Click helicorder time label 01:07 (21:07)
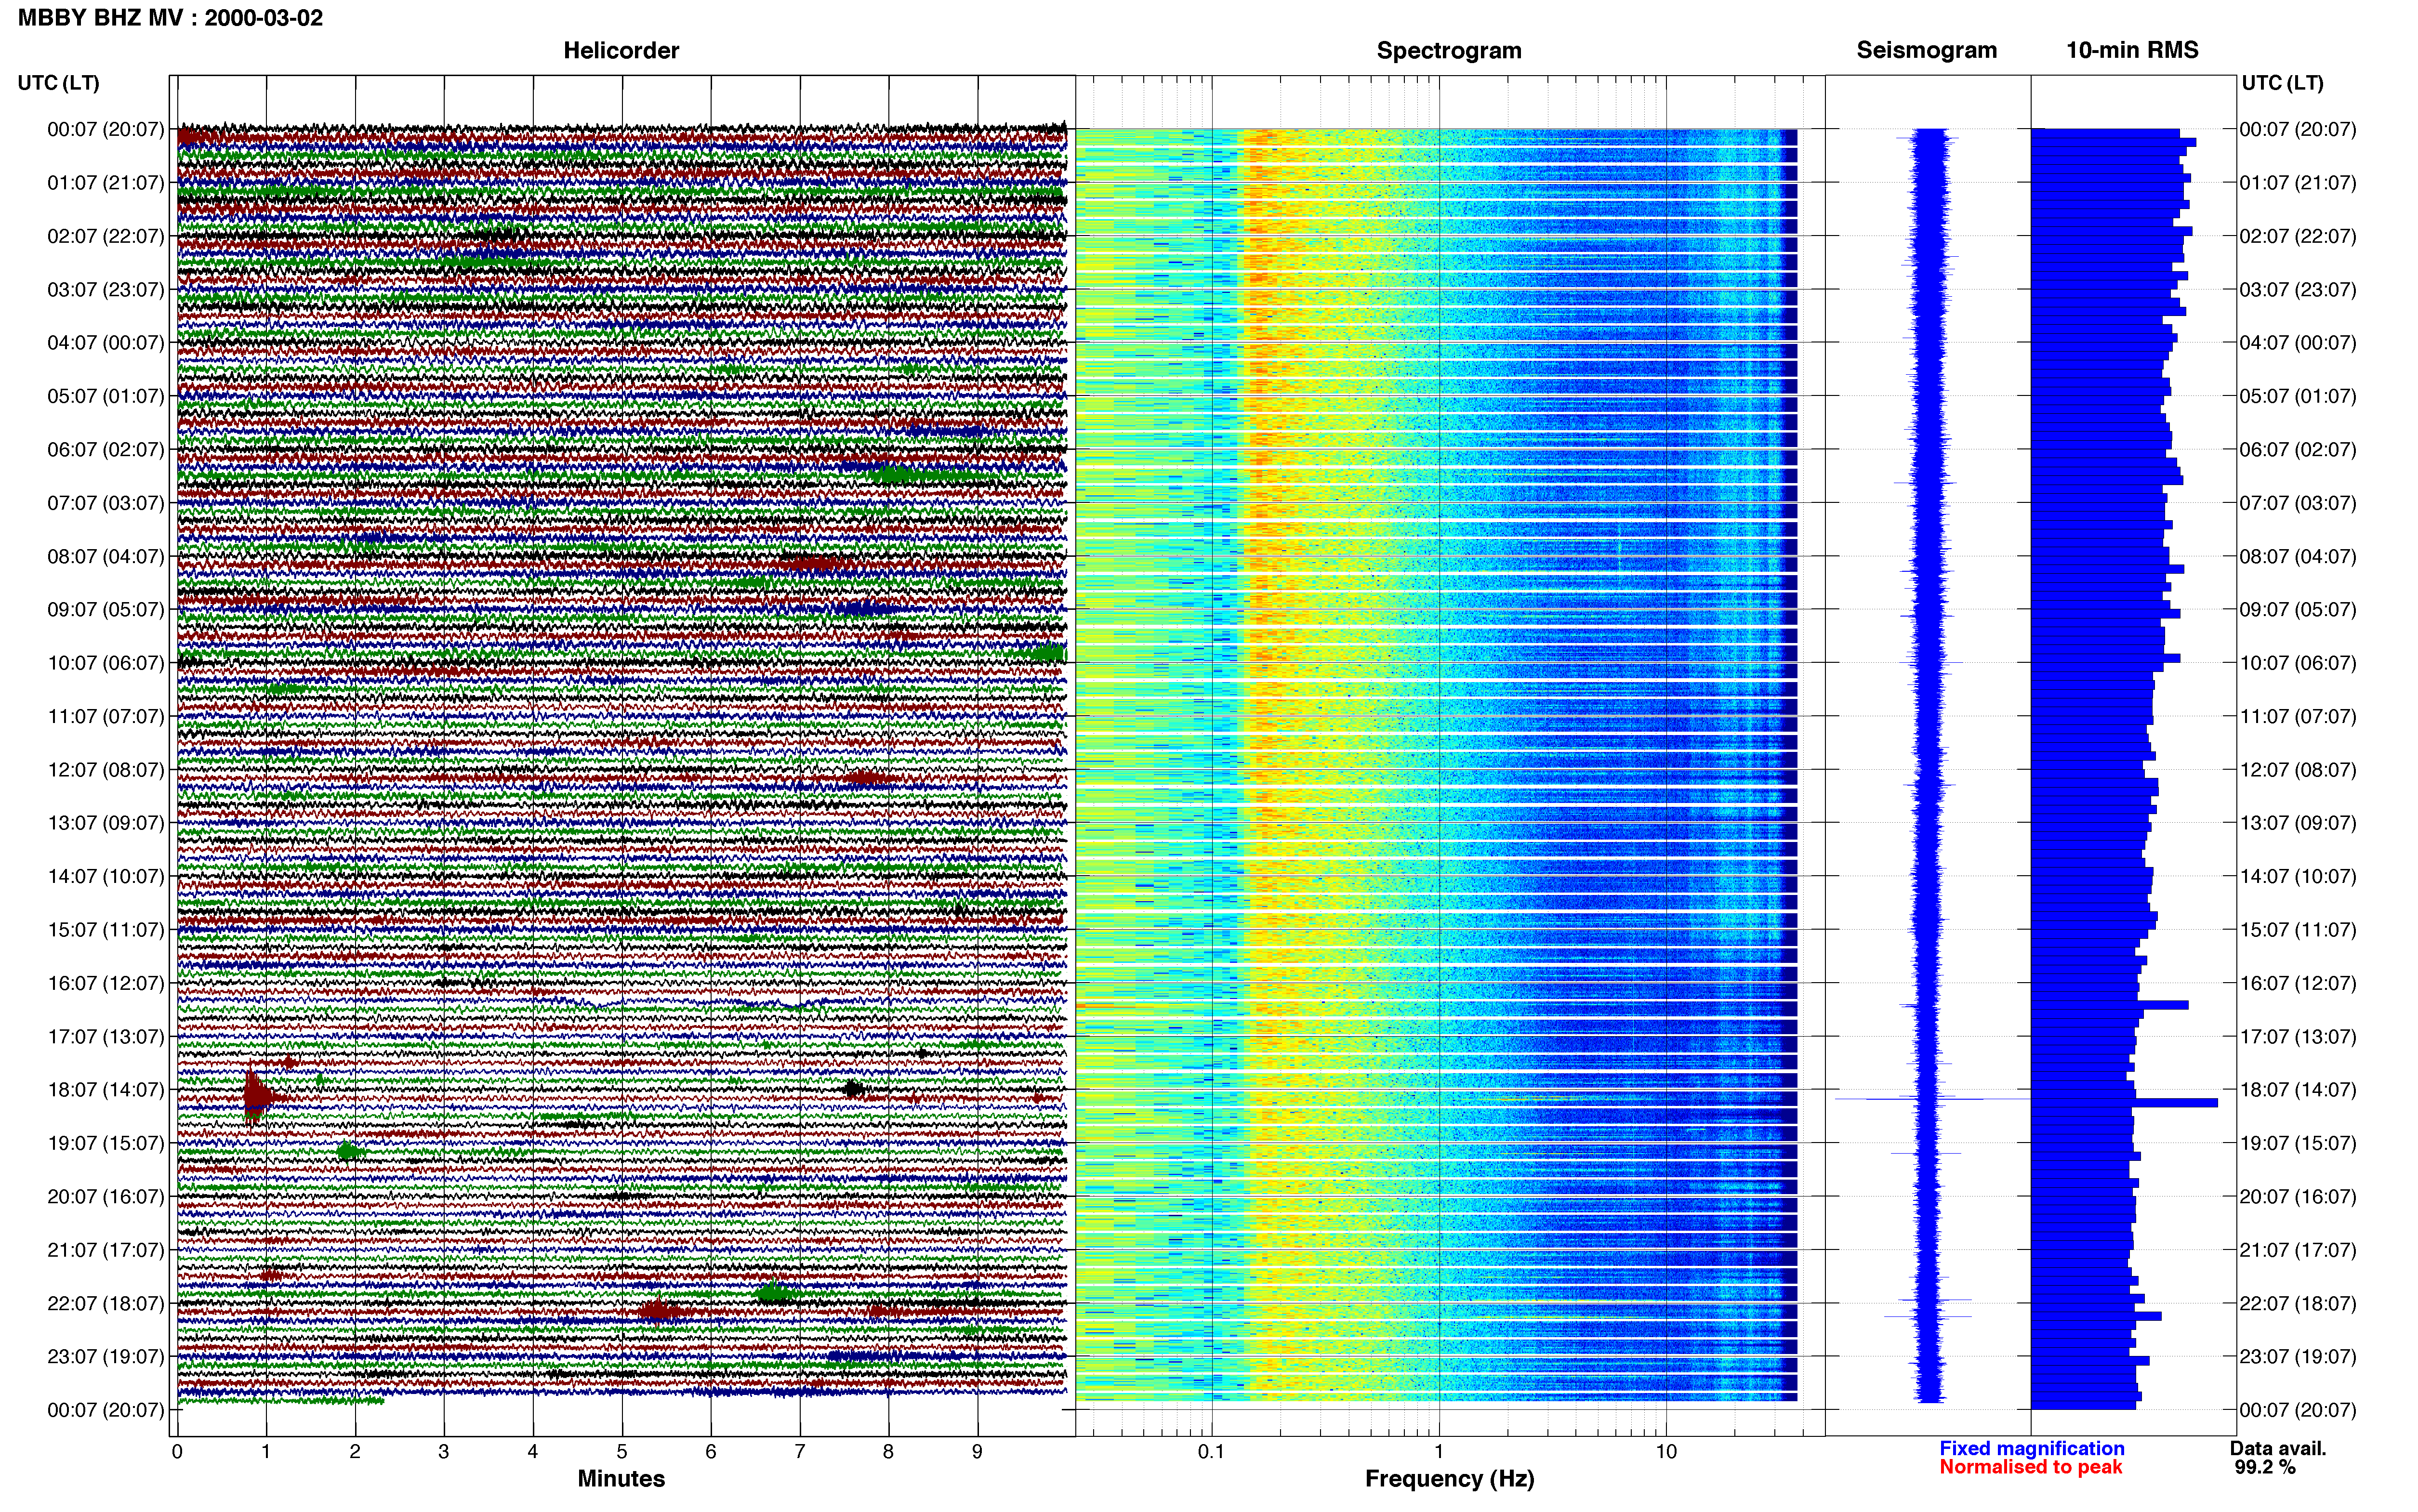 [105, 183]
